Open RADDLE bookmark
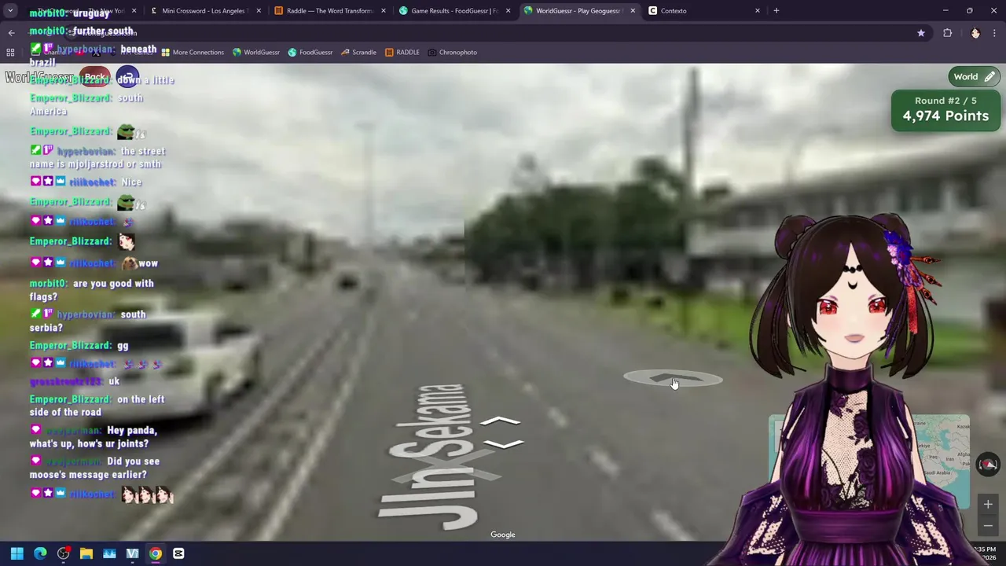Image resolution: width=1006 pixels, height=566 pixels. [x=402, y=53]
